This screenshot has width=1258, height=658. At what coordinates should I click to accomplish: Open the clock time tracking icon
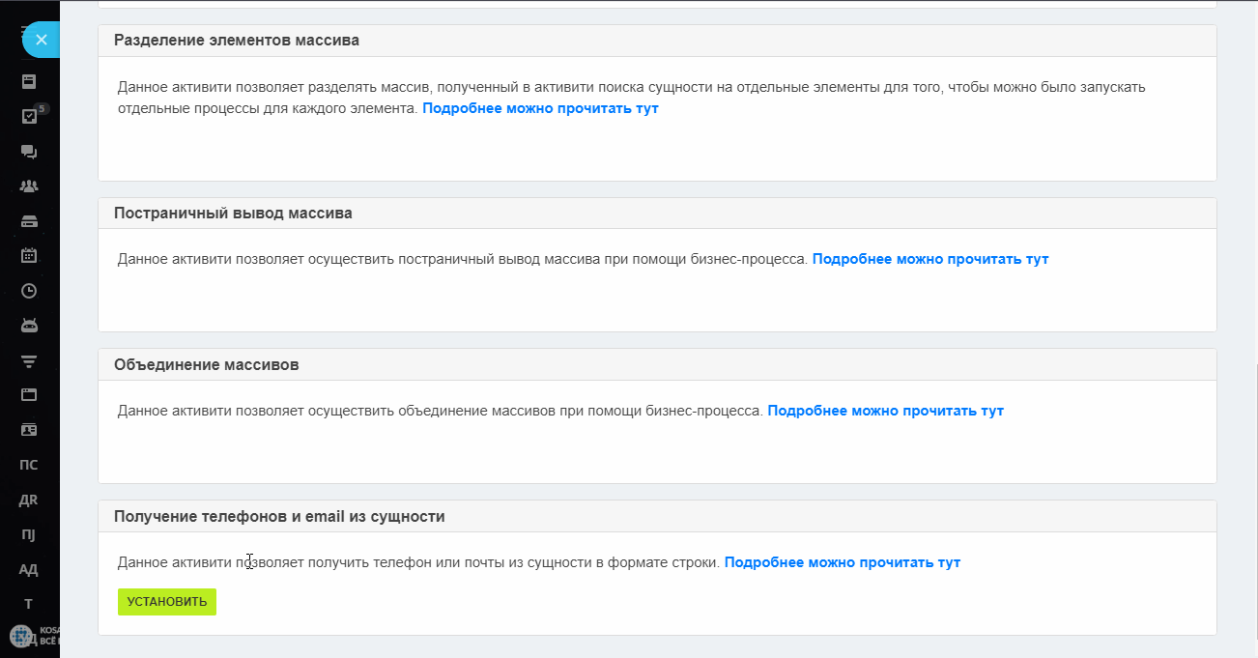(x=29, y=290)
